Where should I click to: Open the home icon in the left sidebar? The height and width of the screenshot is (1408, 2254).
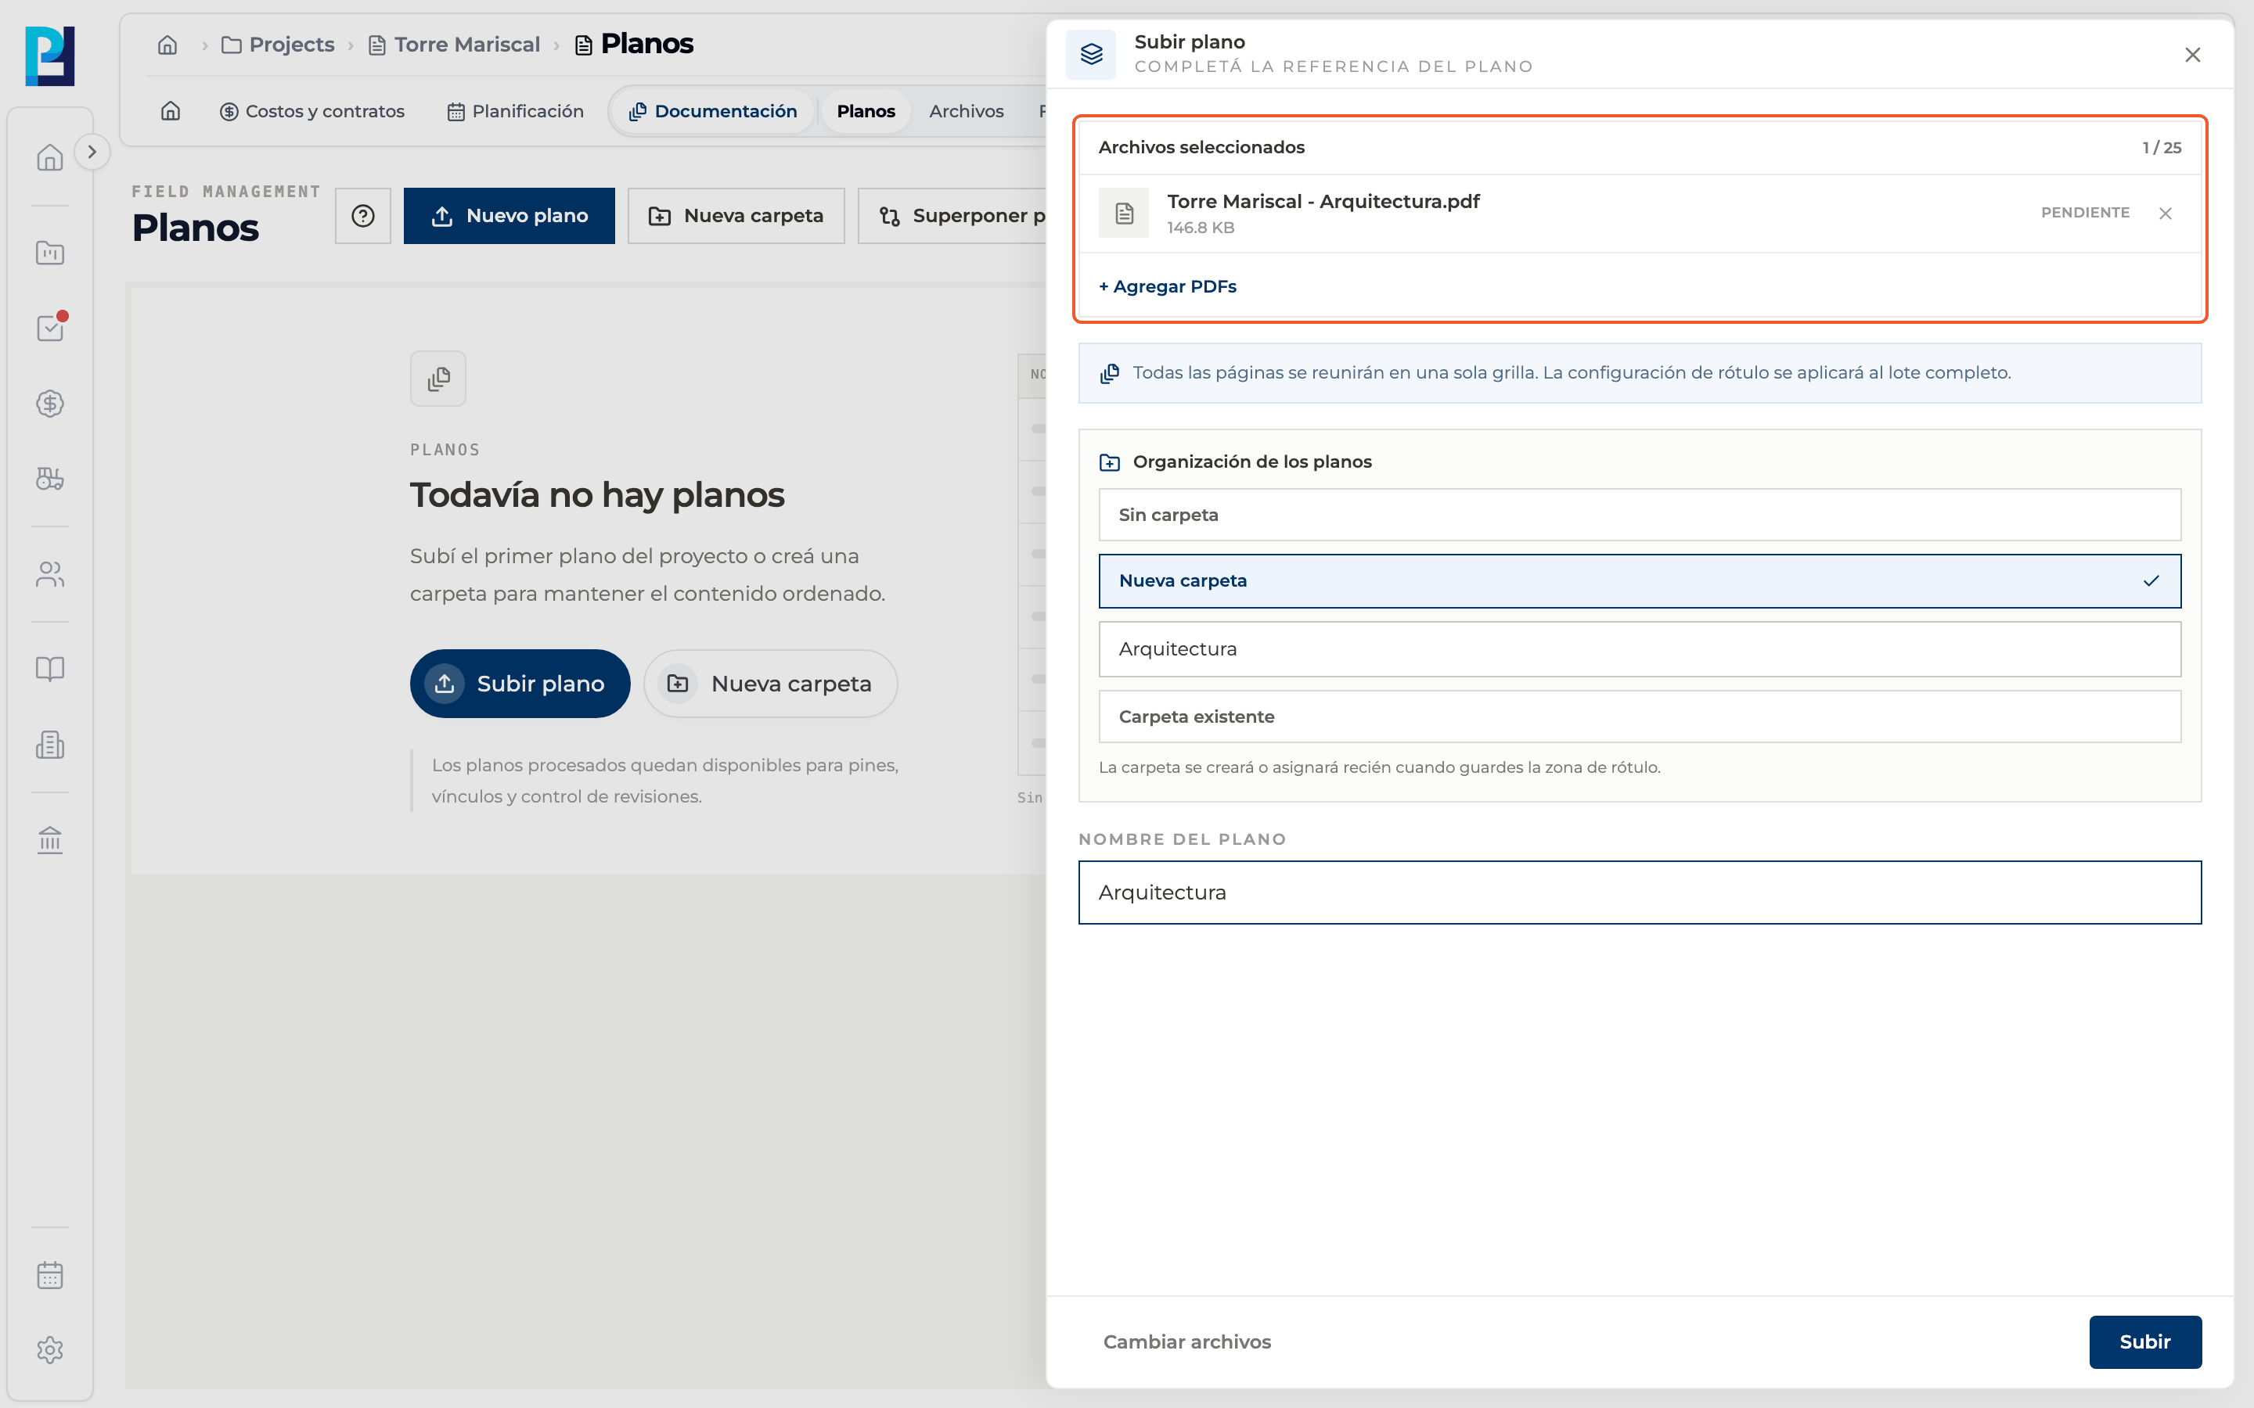coord(49,157)
